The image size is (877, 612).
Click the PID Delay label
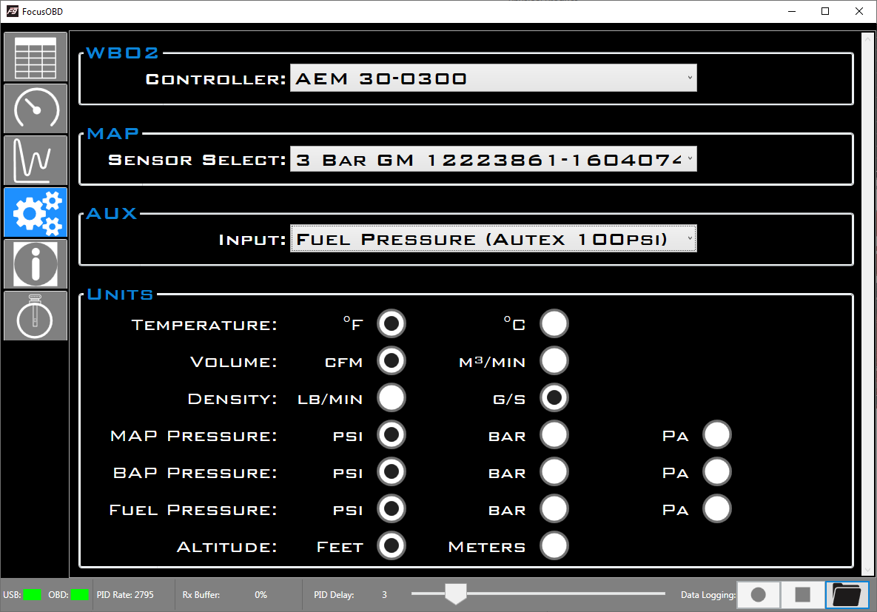[334, 595]
